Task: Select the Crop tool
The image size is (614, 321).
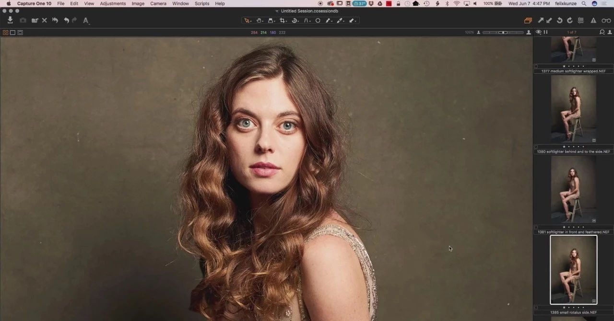Action: click(x=283, y=21)
